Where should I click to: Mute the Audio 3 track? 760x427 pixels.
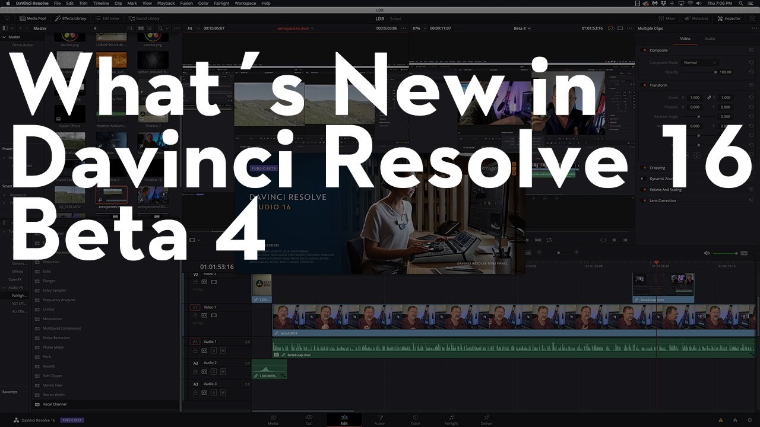pos(223,393)
